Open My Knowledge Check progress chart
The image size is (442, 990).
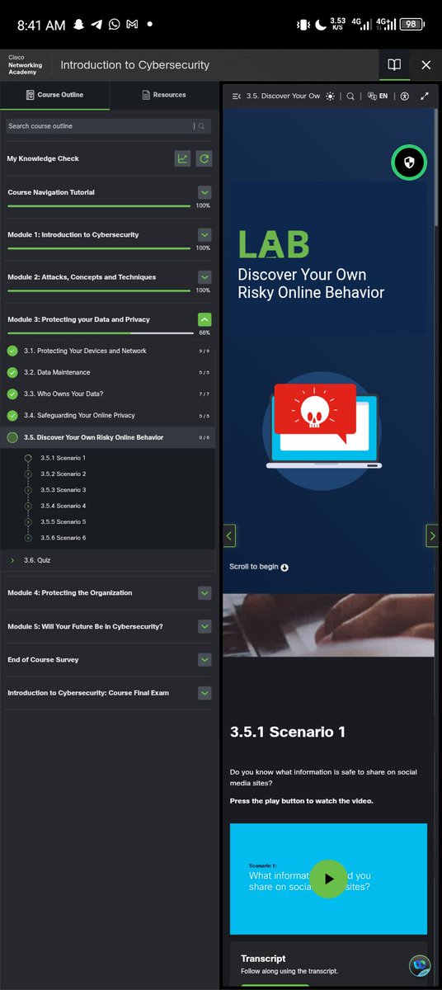coord(182,158)
